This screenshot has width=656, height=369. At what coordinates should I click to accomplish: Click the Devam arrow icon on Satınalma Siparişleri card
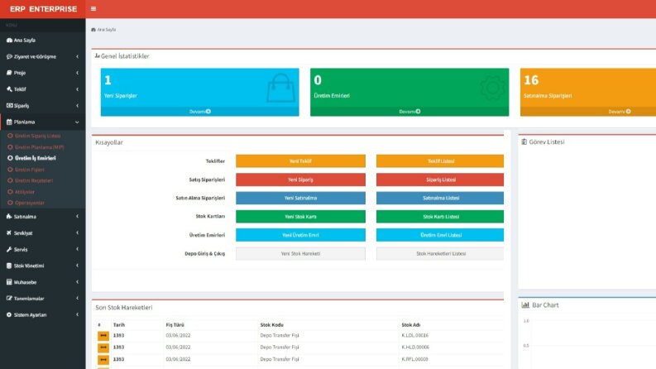pyautogui.click(x=629, y=112)
